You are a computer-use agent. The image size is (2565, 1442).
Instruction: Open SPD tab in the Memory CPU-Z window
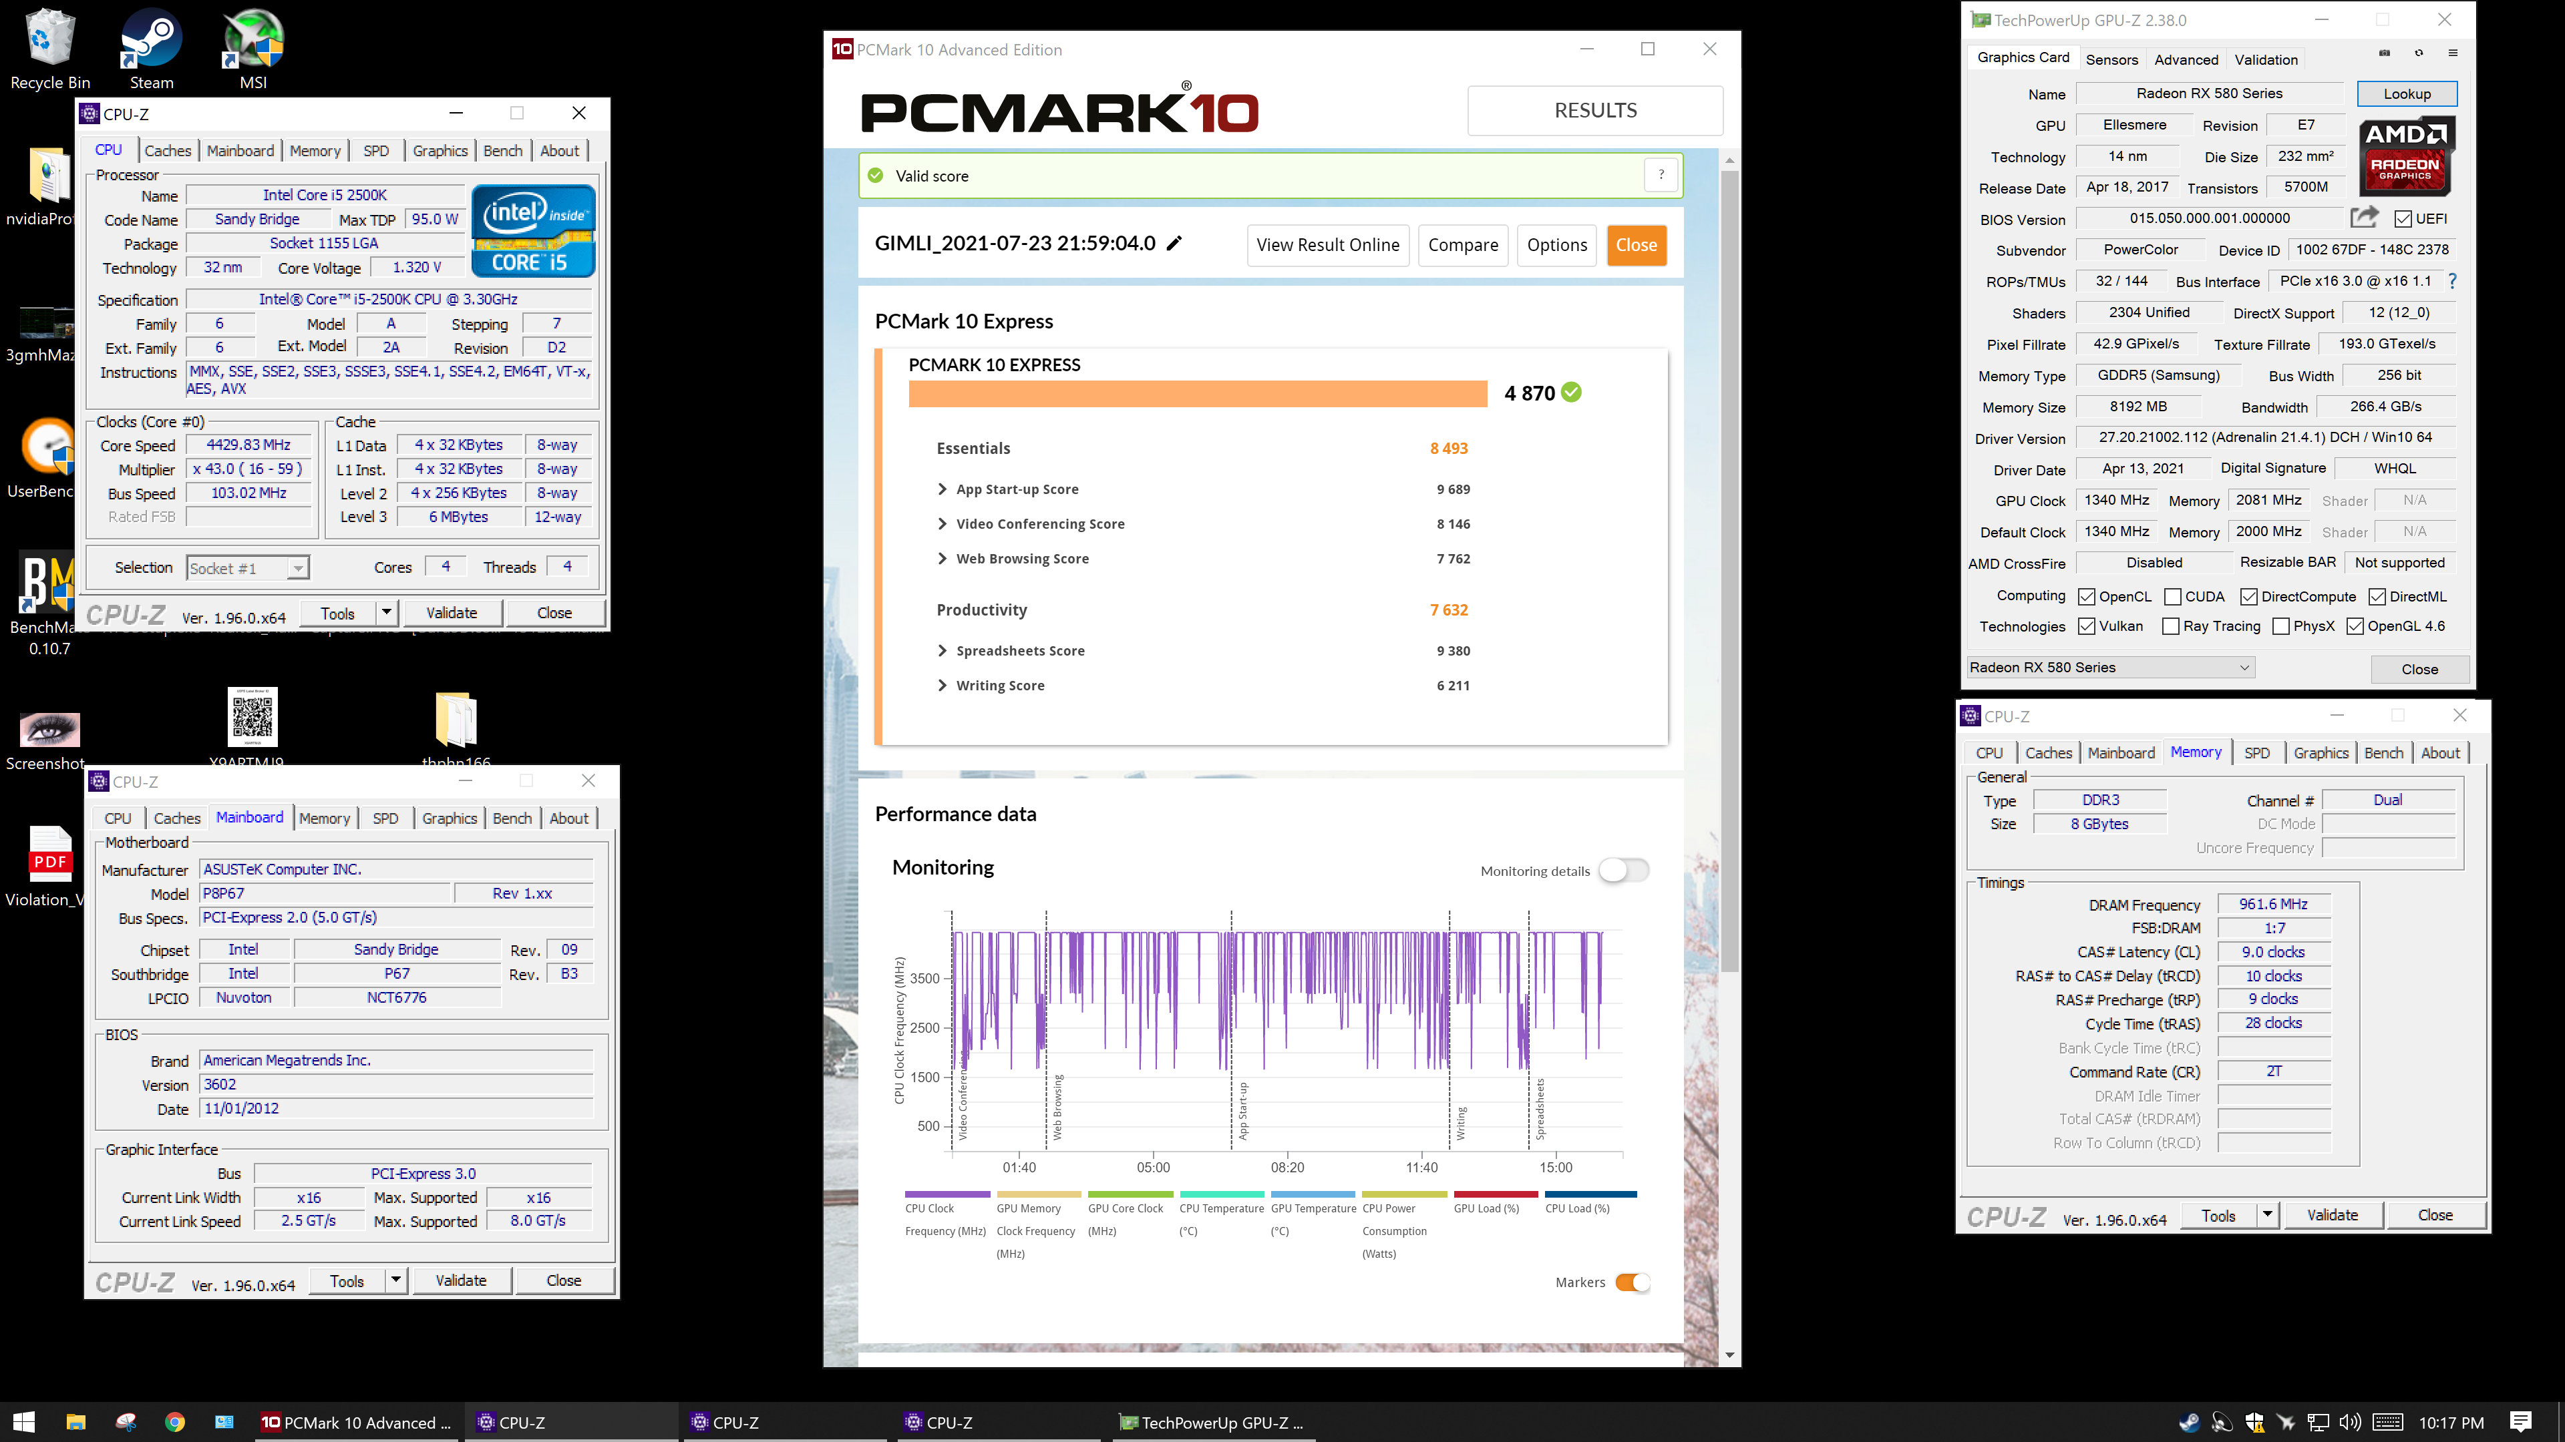click(x=2256, y=752)
